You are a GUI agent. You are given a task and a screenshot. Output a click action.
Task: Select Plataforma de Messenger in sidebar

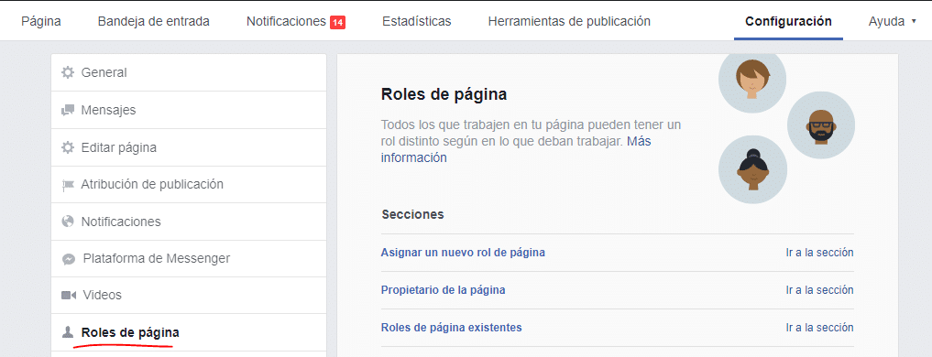[189, 258]
